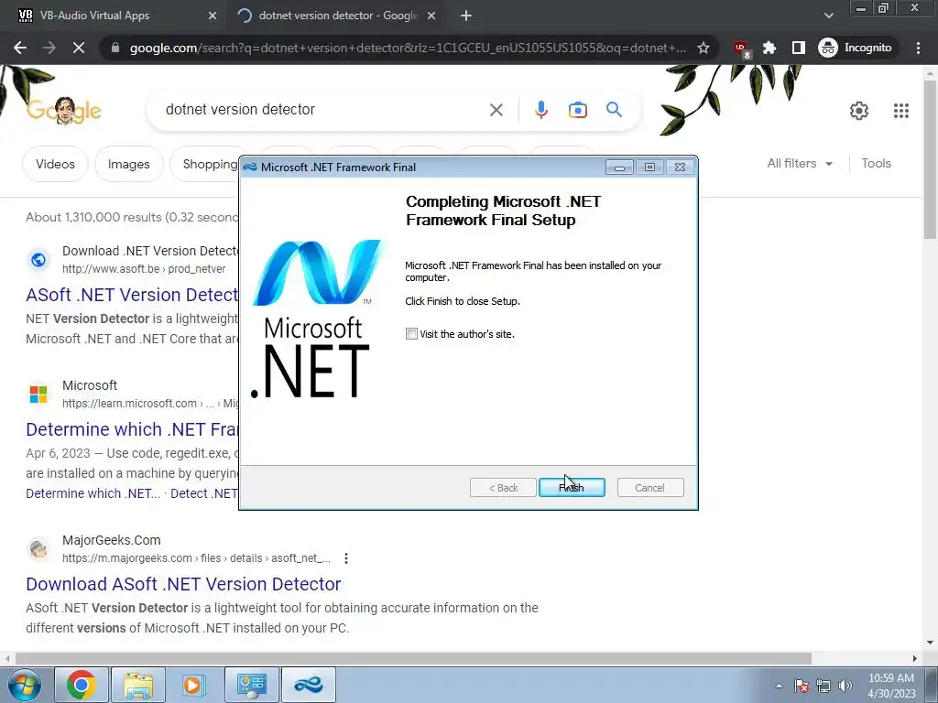Toggle Chrome's side panel icon
The width and height of the screenshot is (938, 703).
(798, 48)
